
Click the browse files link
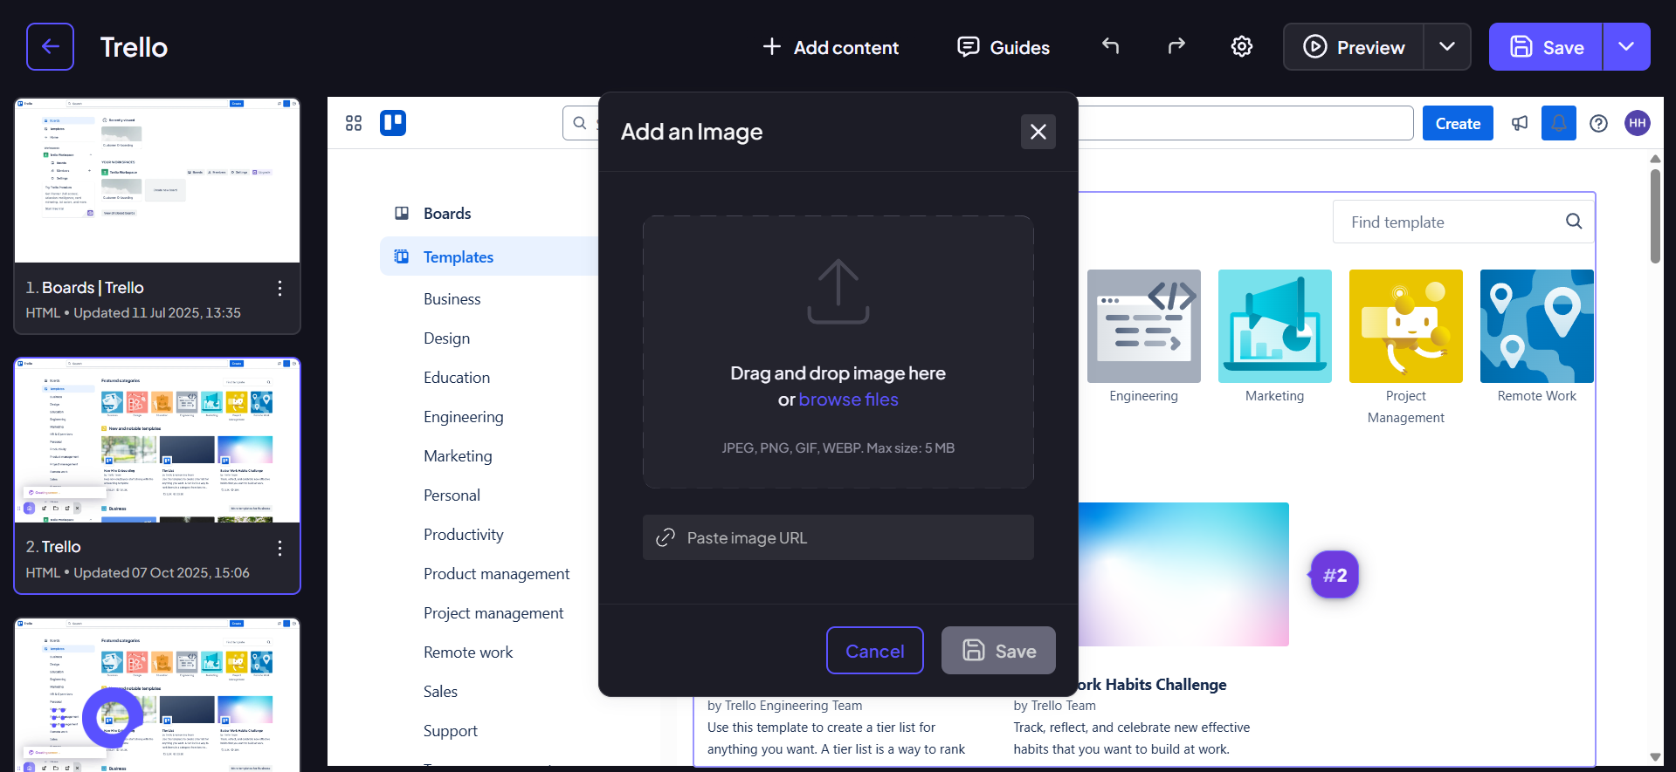848,400
